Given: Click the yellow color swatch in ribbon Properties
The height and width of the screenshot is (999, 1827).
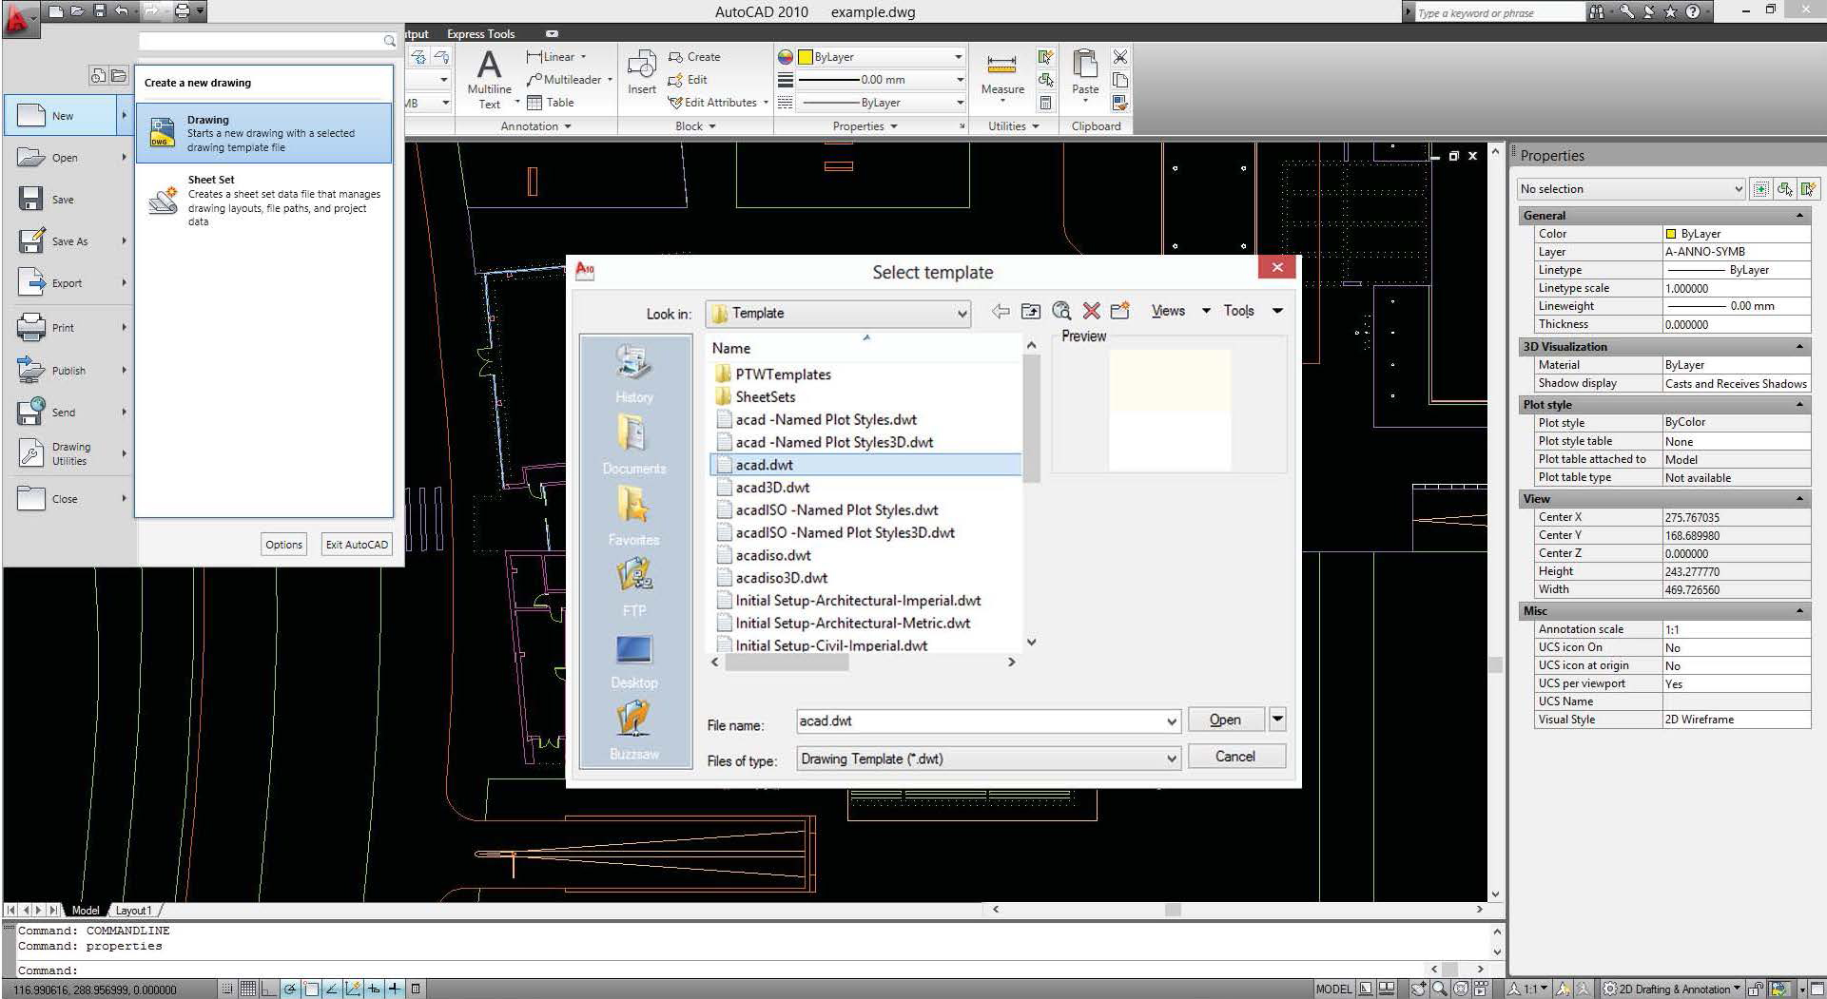Looking at the screenshot, I should point(806,57).
